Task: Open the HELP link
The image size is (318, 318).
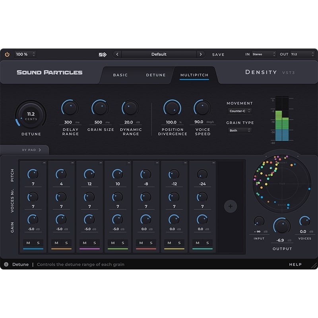Action: pyautogui.click(x=295, y=264)
